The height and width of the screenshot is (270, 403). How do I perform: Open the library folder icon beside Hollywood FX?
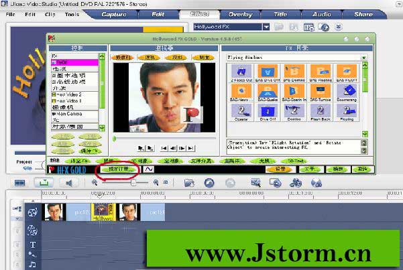point(279,27)
